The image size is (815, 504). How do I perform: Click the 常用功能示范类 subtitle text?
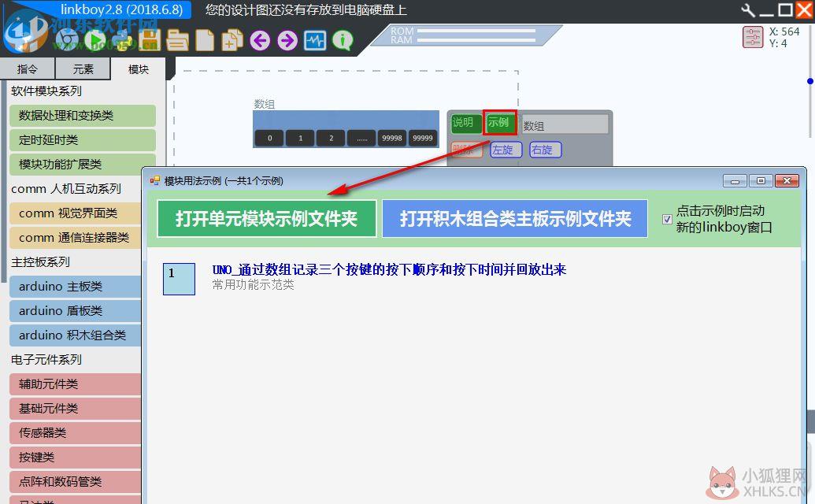click(253, 285)
